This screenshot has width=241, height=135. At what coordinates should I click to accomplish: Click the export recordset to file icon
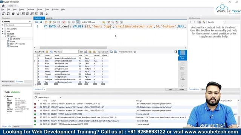[x=111, y=52]
